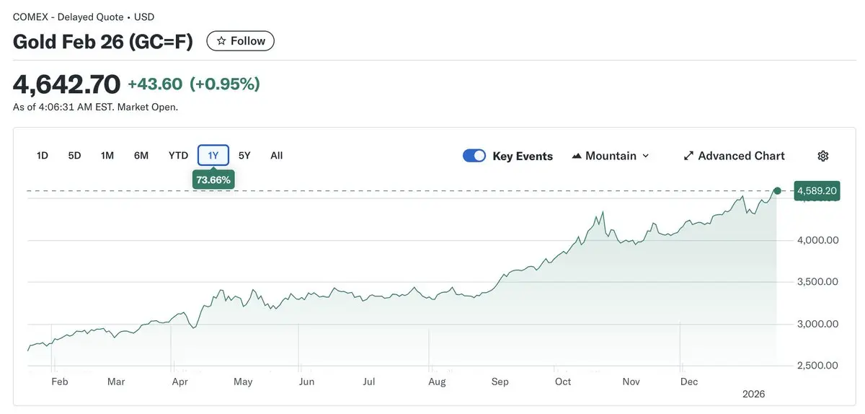This screenshot has width=865, height=414.
Task: Open the Advanced Chart link
Action: point(741,156)
